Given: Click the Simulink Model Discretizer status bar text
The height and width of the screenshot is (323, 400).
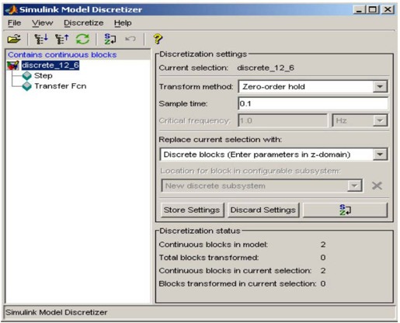Looking at the screenshot, I should tap(56, 312).
